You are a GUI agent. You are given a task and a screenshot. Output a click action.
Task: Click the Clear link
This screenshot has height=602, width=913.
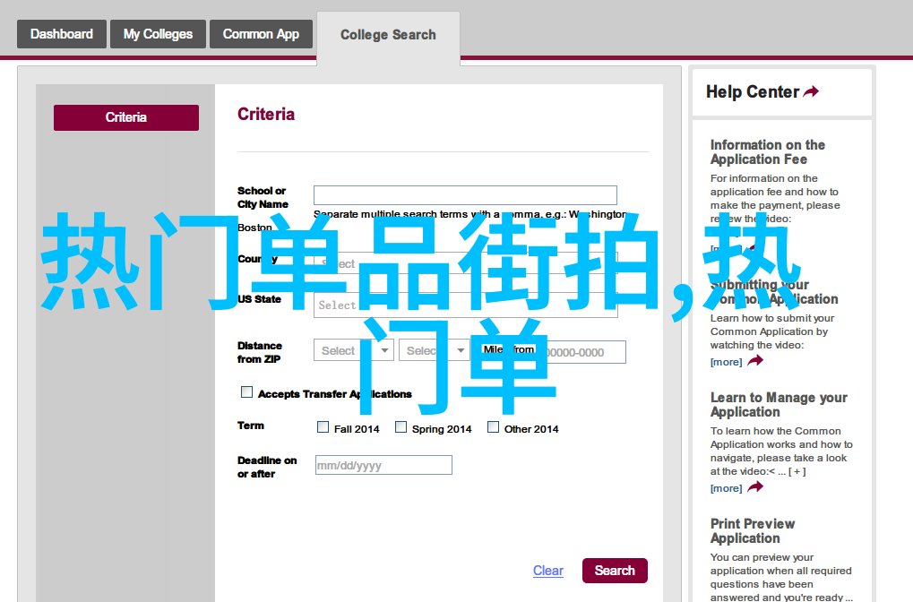(548, 571)
